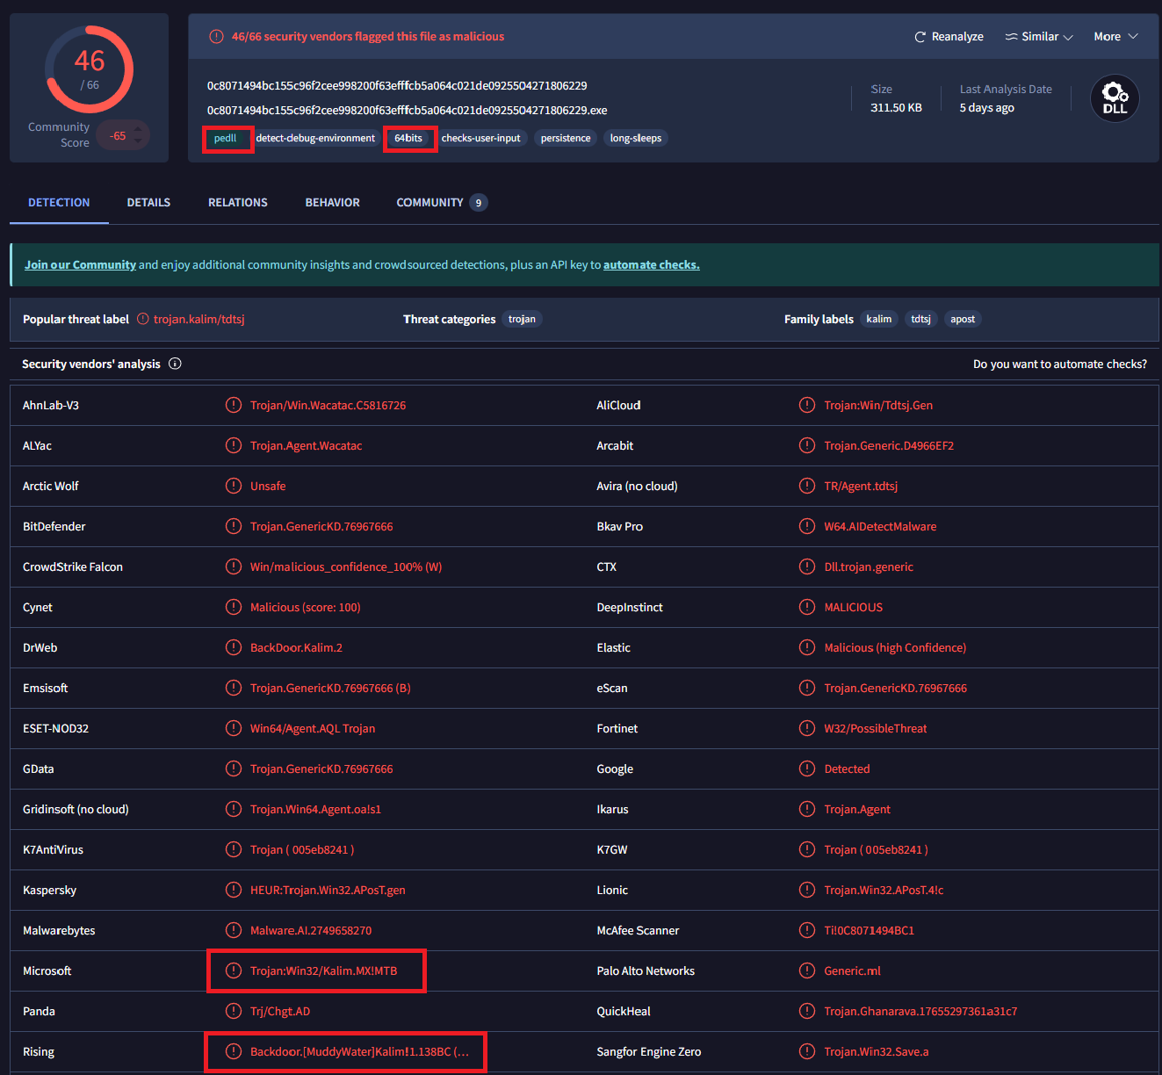This screenshot has width=1162, height=1075.
Task: Open the automate checks link in the banner
Action: coord(652,264)
